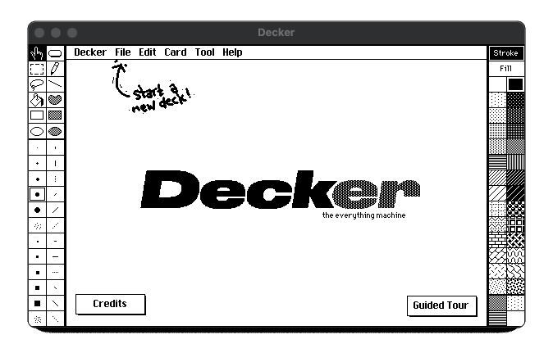Pick the circles ring pattern swatch
The width and height of the screenshot is (553, 362).
[515, 209]
